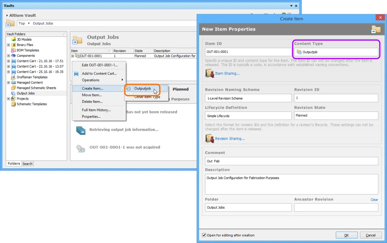Image resolution: width=387 pixels, height=243 pixels.
Task: Click the Item ID field OUT-001-0001
Action: tap(248, 52)
